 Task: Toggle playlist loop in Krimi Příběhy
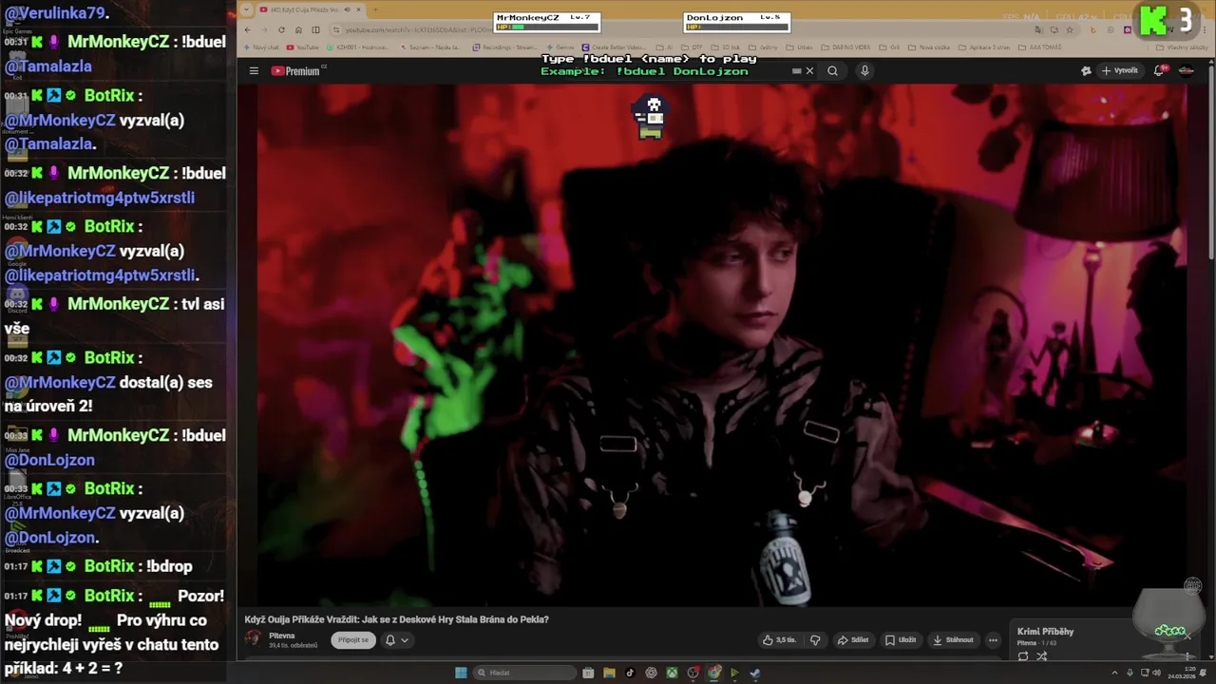[1023, 655]
